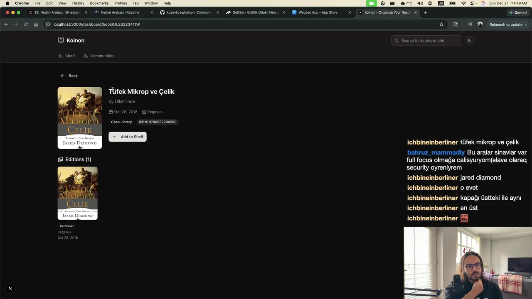Open the K user avatar menu
The image size is (532, 299).
[469, 40]
